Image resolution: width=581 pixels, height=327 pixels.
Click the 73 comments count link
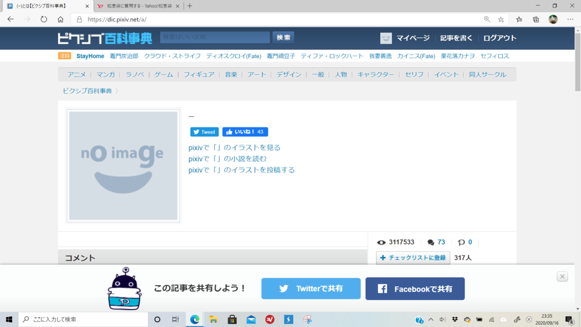tap(441, 242)
